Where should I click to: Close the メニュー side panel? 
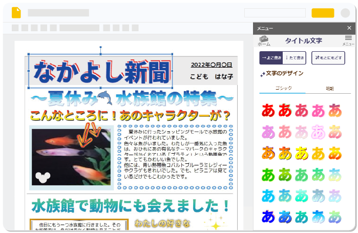[x=349, y=28]
